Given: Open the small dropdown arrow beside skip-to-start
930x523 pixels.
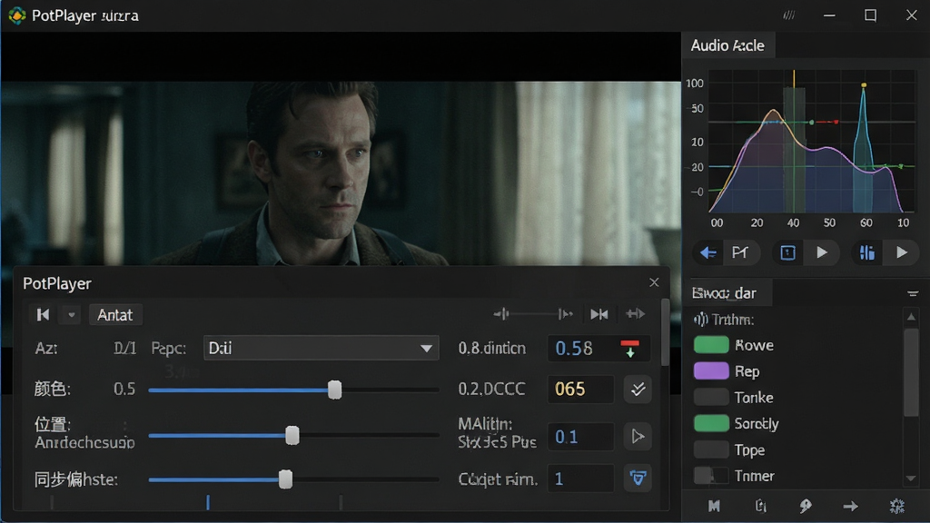Looking at the screenshot, I should coord(71,314).
